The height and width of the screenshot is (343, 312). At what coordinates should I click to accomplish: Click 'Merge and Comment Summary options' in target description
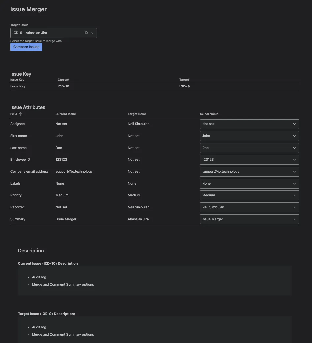(63, 335)
